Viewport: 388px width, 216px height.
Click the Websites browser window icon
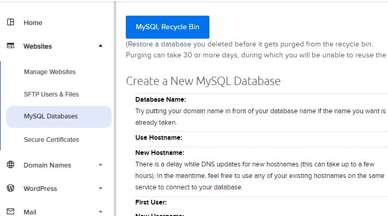pos(10,46)
